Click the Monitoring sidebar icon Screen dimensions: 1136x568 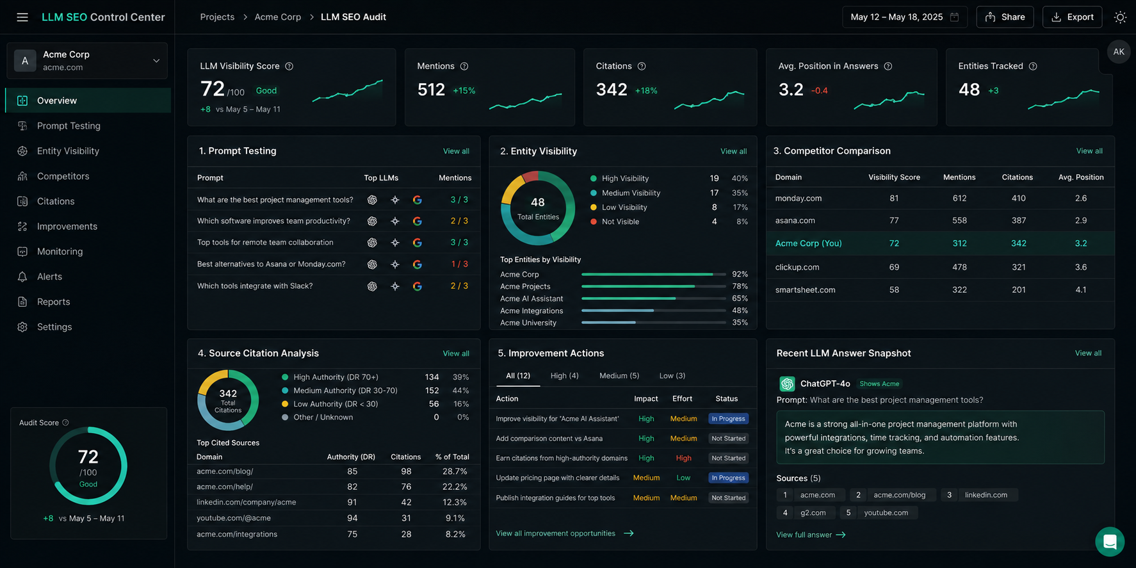point(22,252)
